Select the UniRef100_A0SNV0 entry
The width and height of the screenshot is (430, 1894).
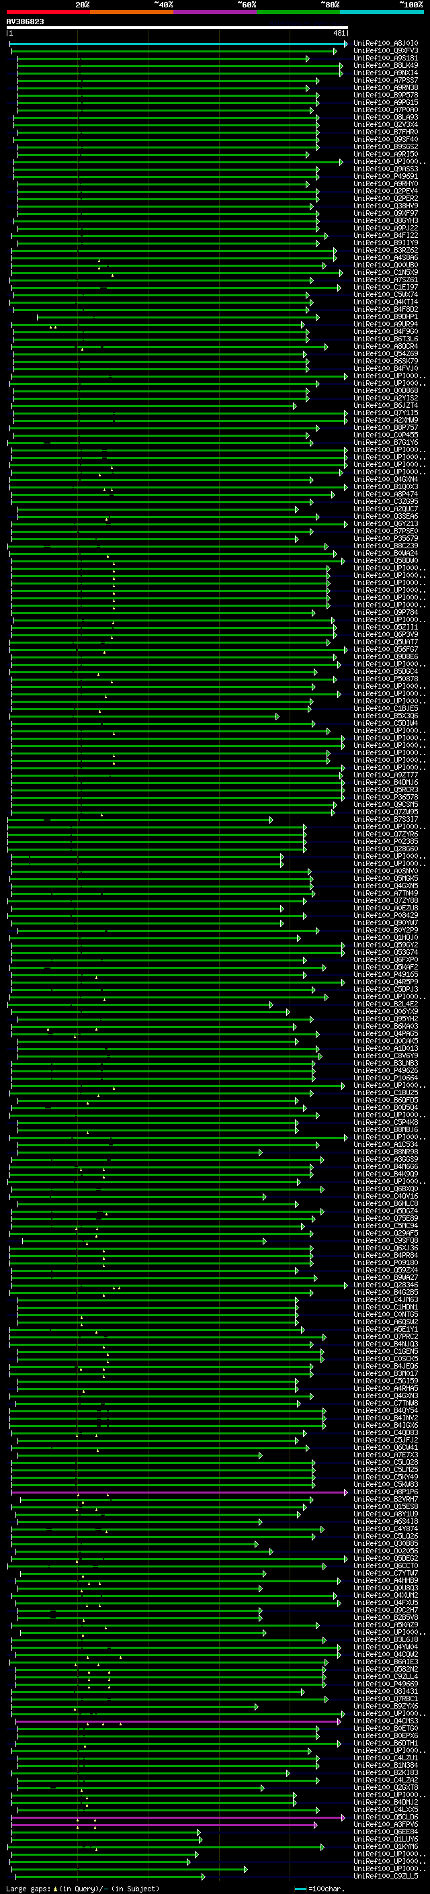point(386,871)
